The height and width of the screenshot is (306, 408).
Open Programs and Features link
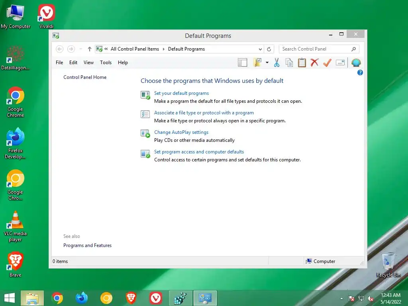click(87, 245)
